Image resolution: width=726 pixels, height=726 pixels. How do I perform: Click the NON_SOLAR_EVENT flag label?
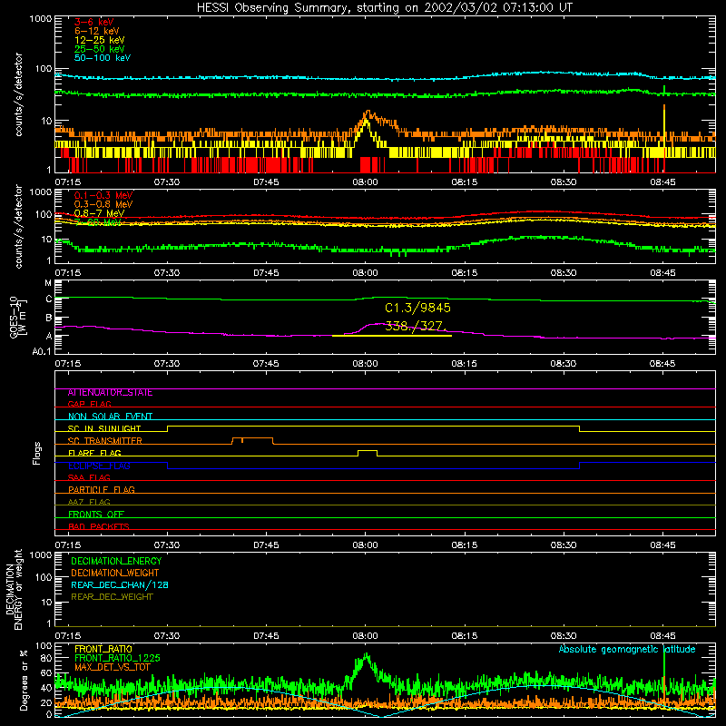point(110,417)
